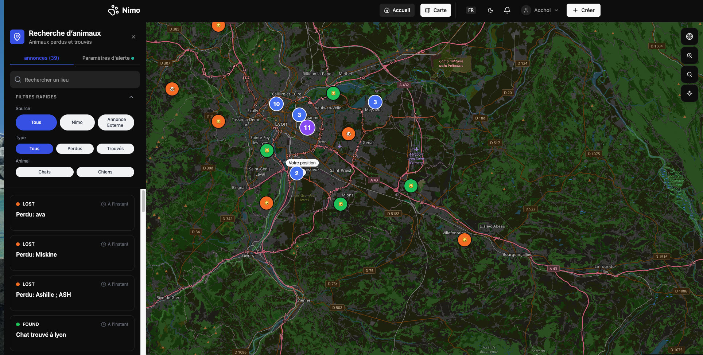Open listing Chat trouvé à lyon
703x355 pixels.
(x=72, y=333)
